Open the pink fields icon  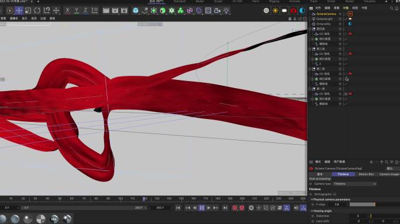click(190, 10)
